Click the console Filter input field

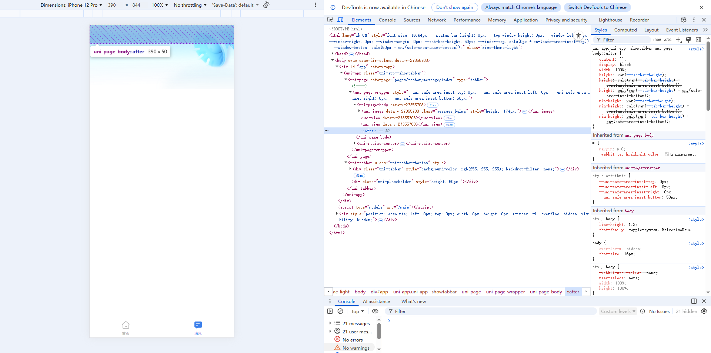pyautogui.click(x=493, y=312)
